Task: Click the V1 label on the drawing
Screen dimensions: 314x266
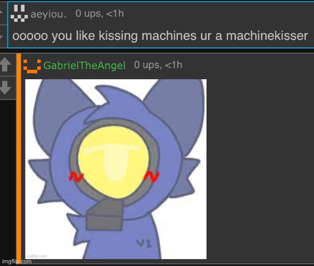Action: [x=144, y=243]
